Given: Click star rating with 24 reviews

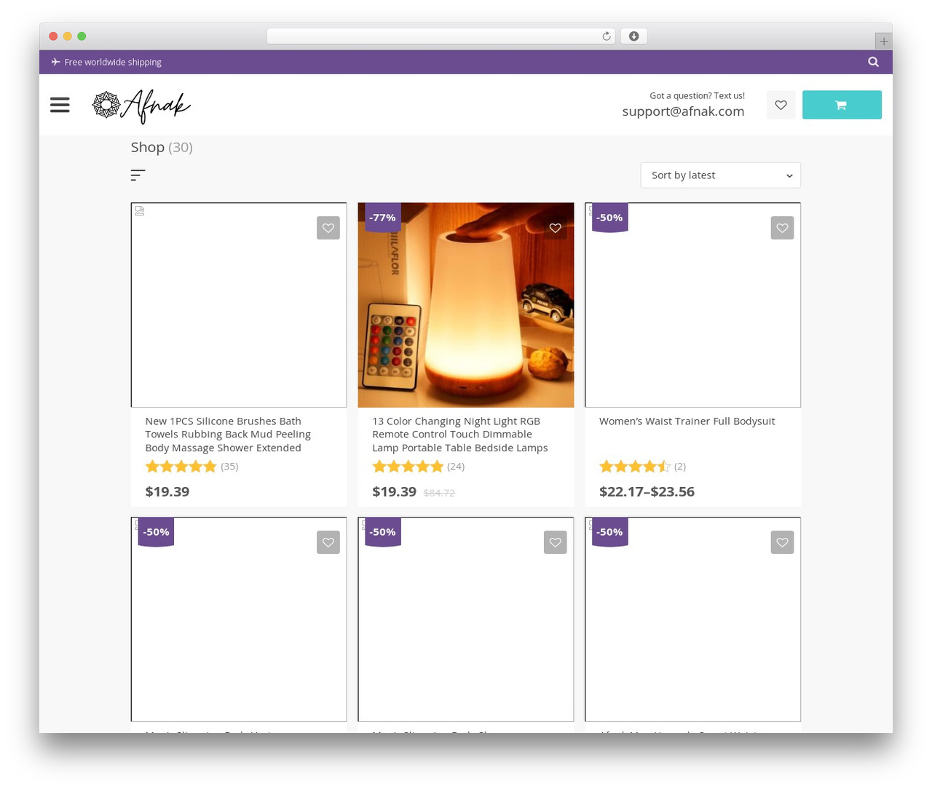Looking at the screenshot, I should (408, 467).
